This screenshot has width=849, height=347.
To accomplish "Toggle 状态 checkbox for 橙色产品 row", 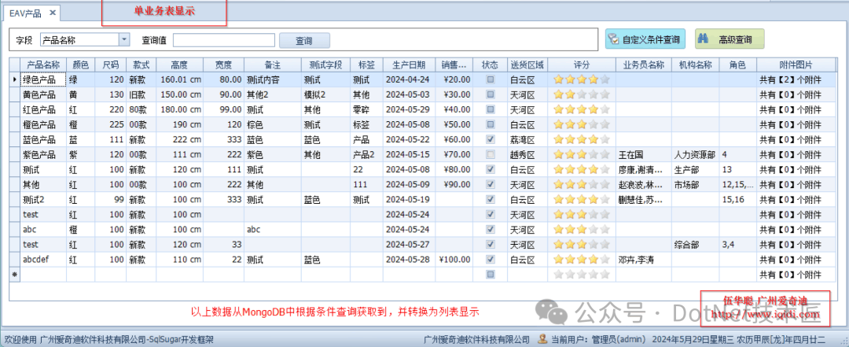I will coord(491,124).
